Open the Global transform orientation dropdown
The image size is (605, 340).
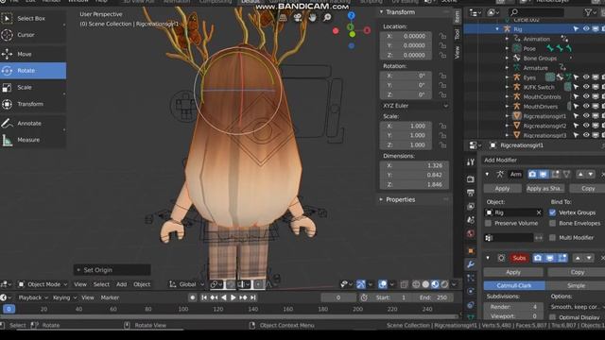click(x=186, y=284)
